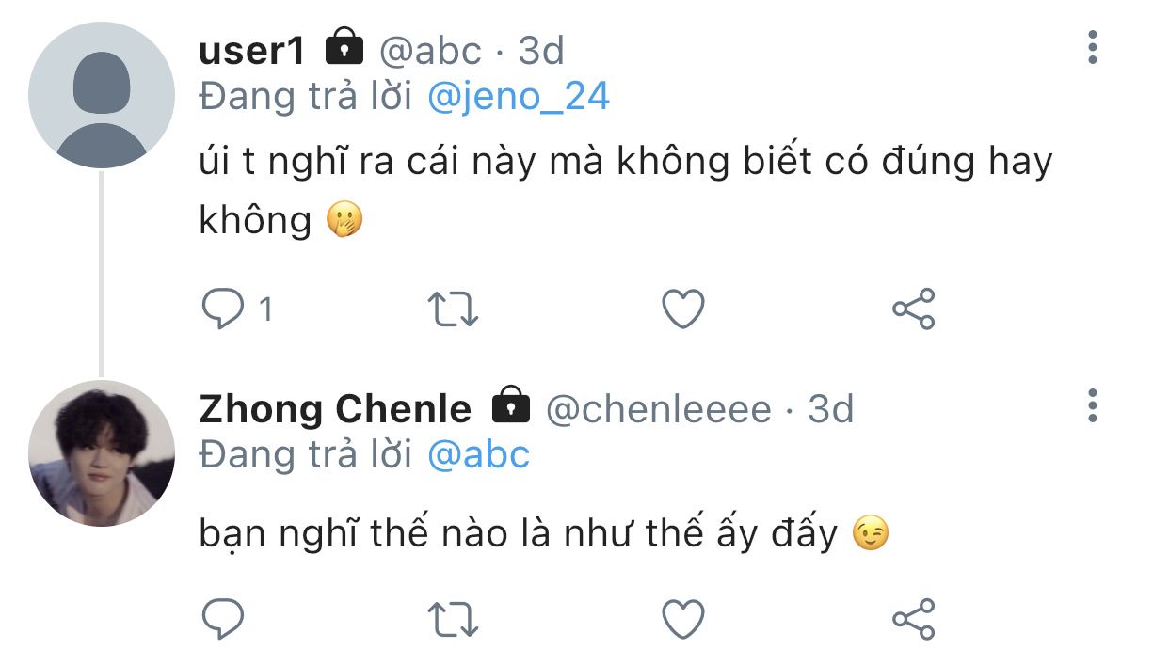Like user1's tweet

click(683, 309)
